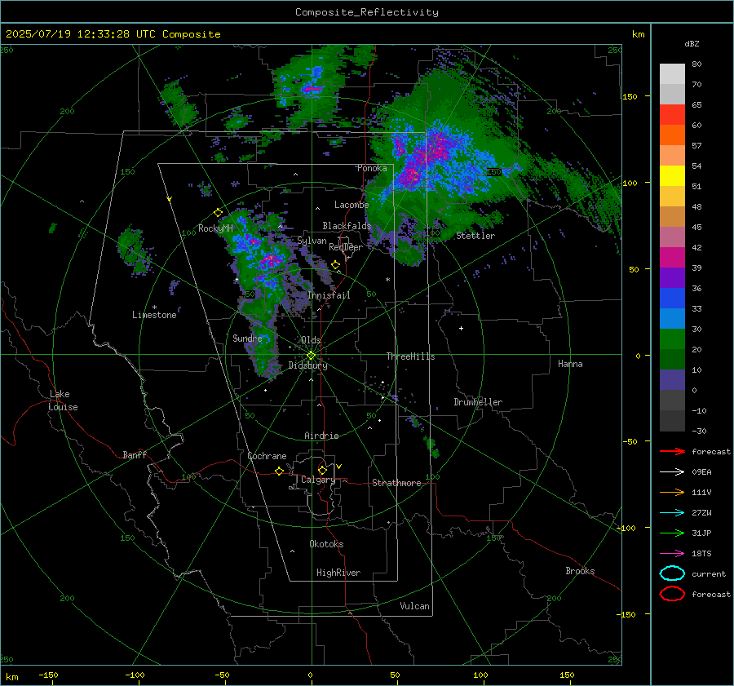Select the light blue swatch above 30
Viewport: 734px width, 686px height.
pos(672,318)
